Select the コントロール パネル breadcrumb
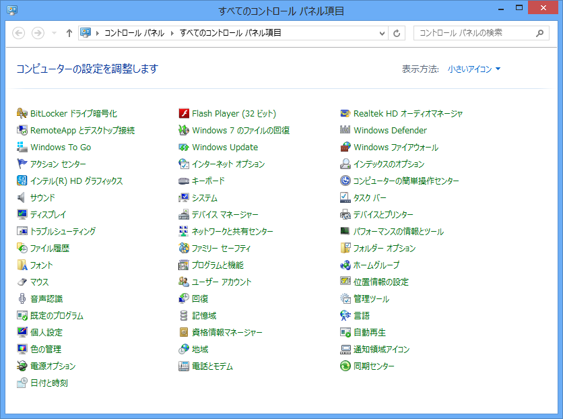This screenshot has height=419, width=563. (134, 33)
